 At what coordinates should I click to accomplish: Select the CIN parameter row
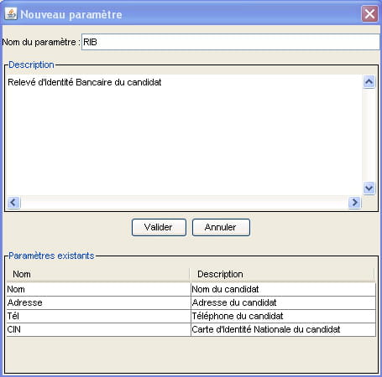(191, 329)
